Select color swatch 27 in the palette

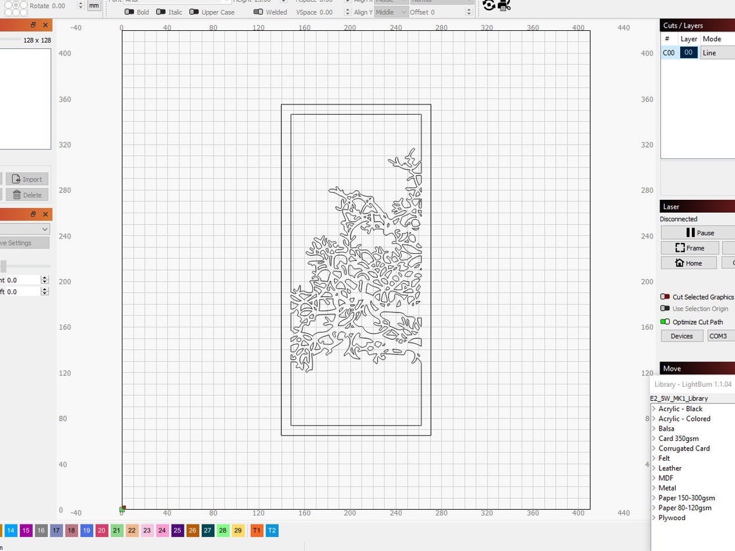[207, 530]
